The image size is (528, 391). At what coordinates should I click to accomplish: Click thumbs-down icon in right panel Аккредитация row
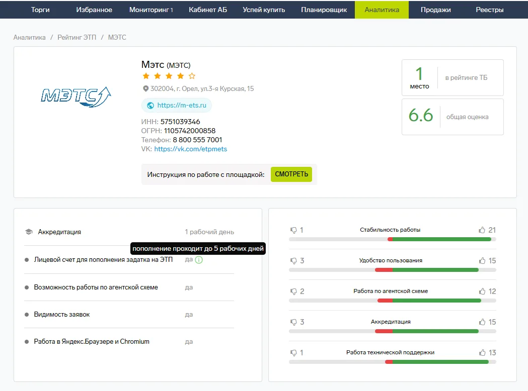[293, 322]
